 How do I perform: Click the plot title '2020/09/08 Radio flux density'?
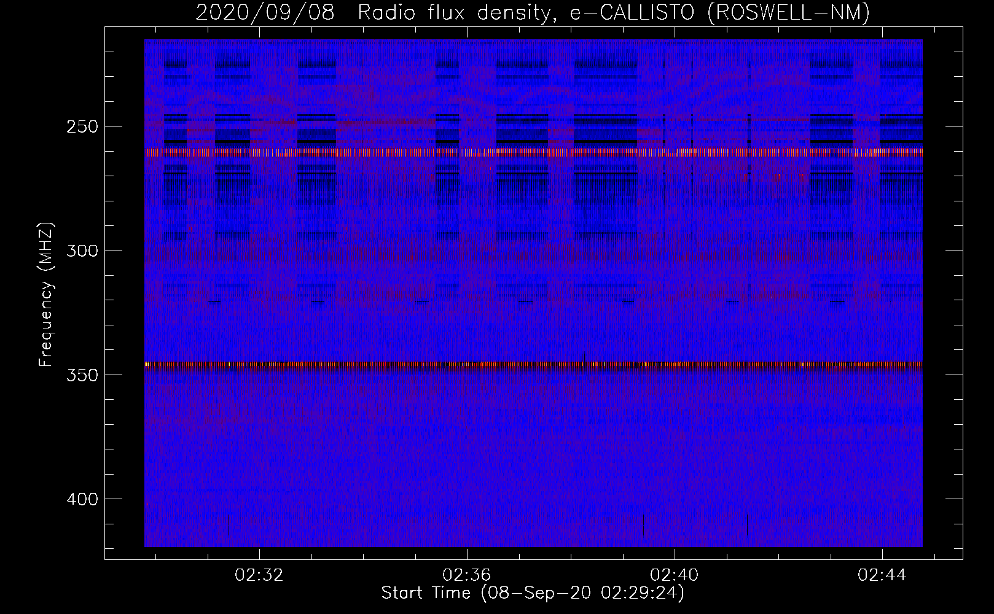[533, 12]
